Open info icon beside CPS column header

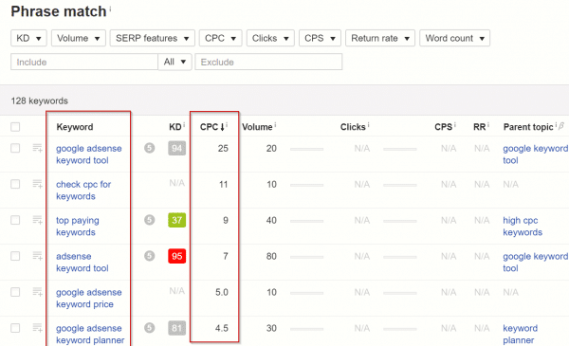pos(454,125)
